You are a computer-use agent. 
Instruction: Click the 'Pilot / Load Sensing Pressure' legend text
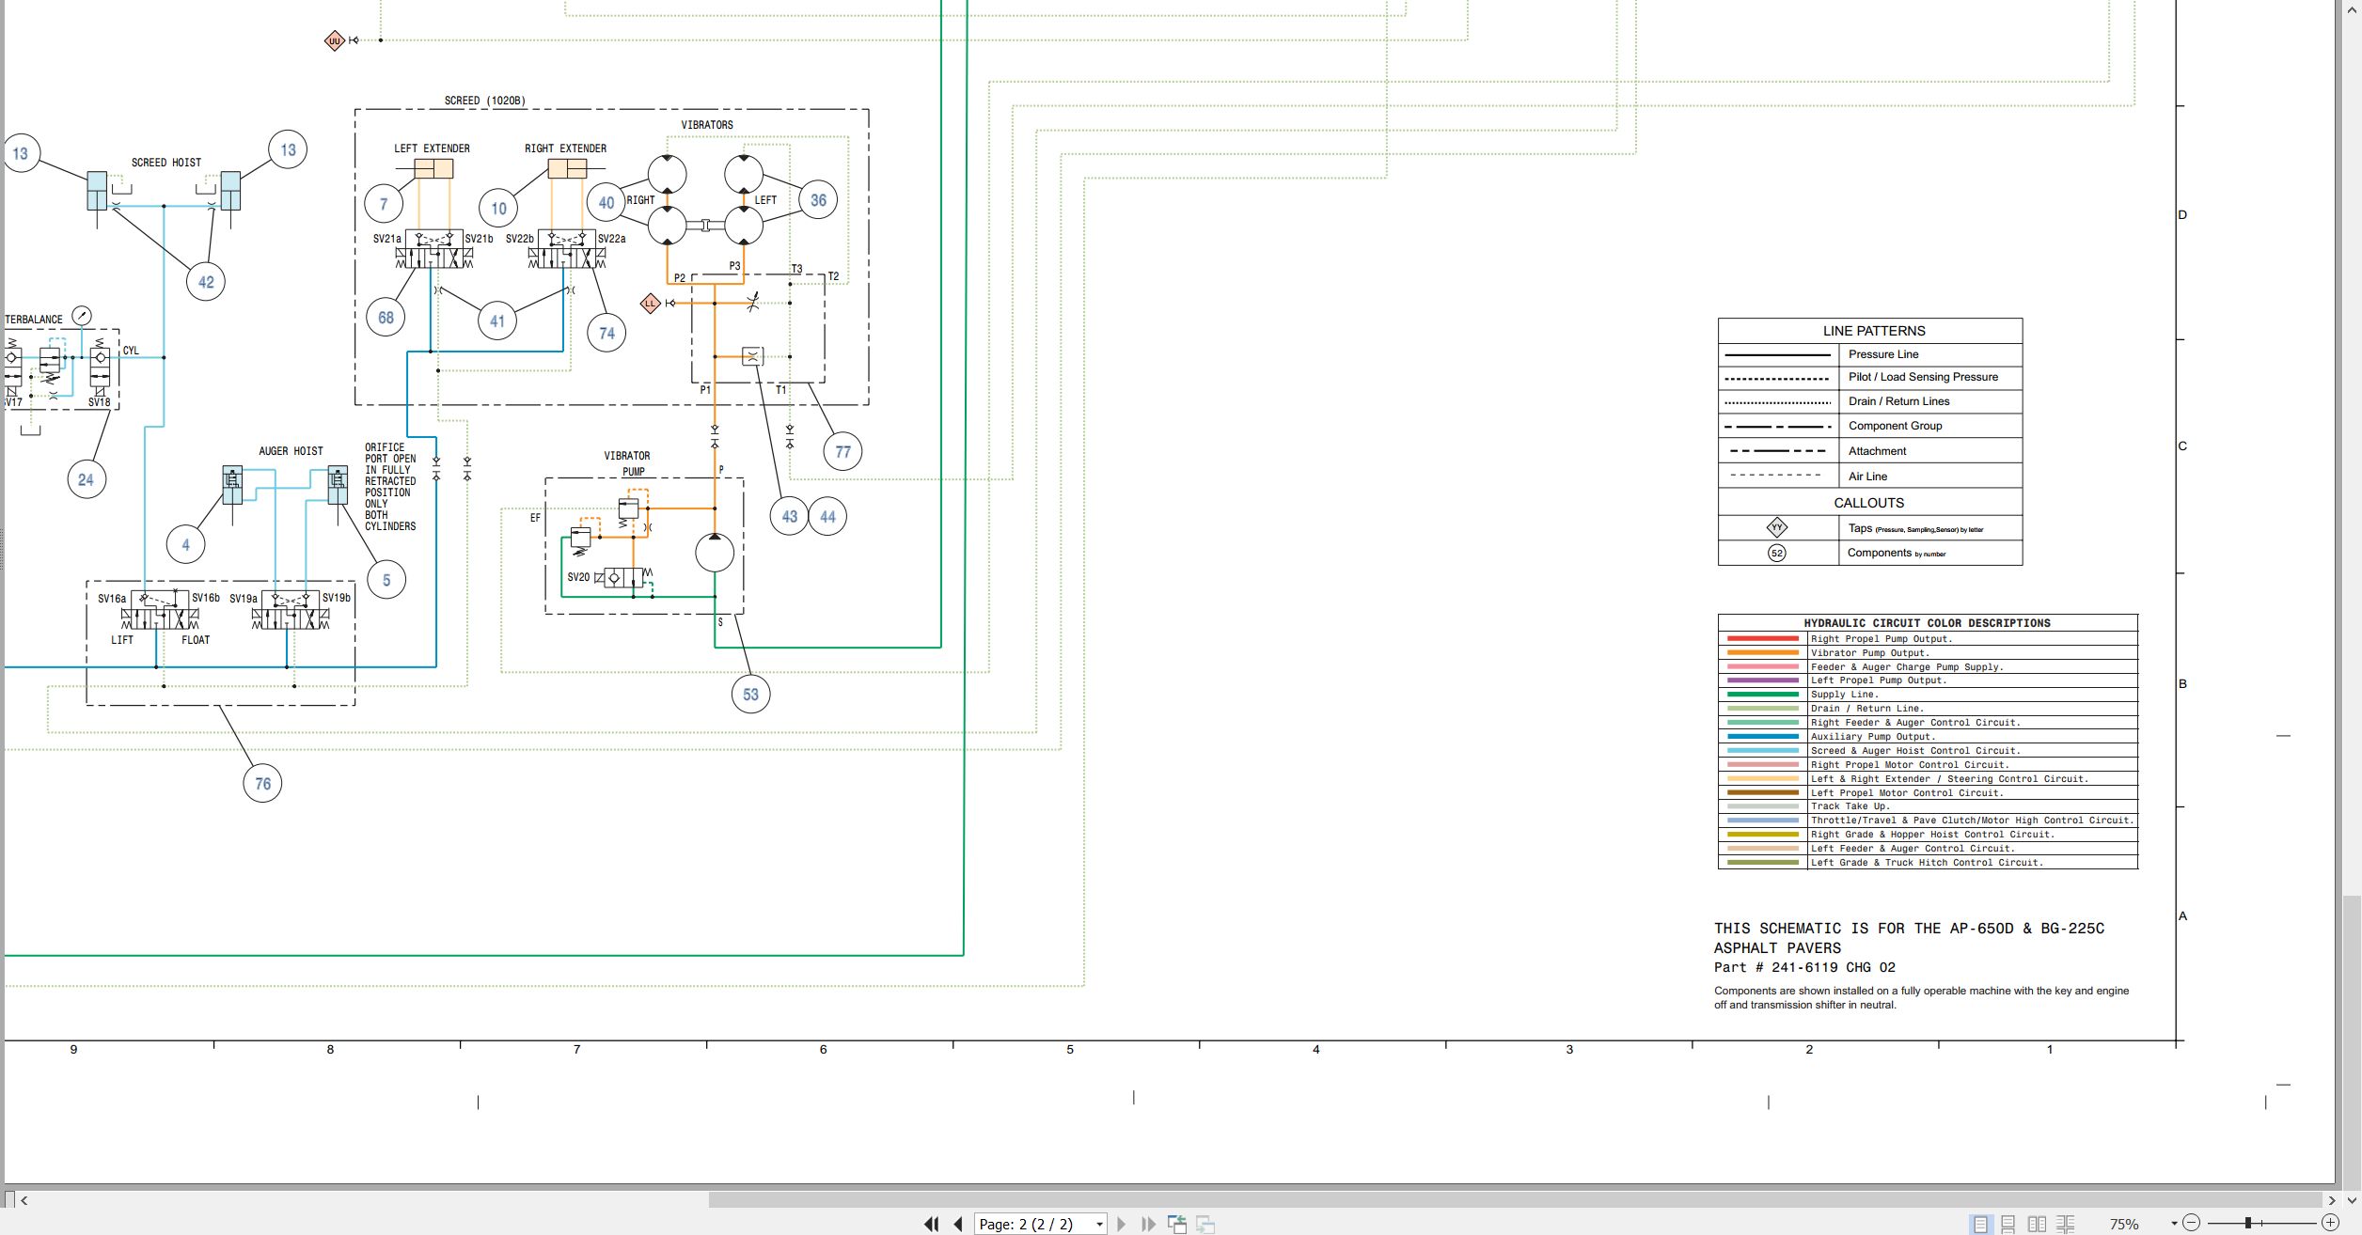coord(1923,377)
